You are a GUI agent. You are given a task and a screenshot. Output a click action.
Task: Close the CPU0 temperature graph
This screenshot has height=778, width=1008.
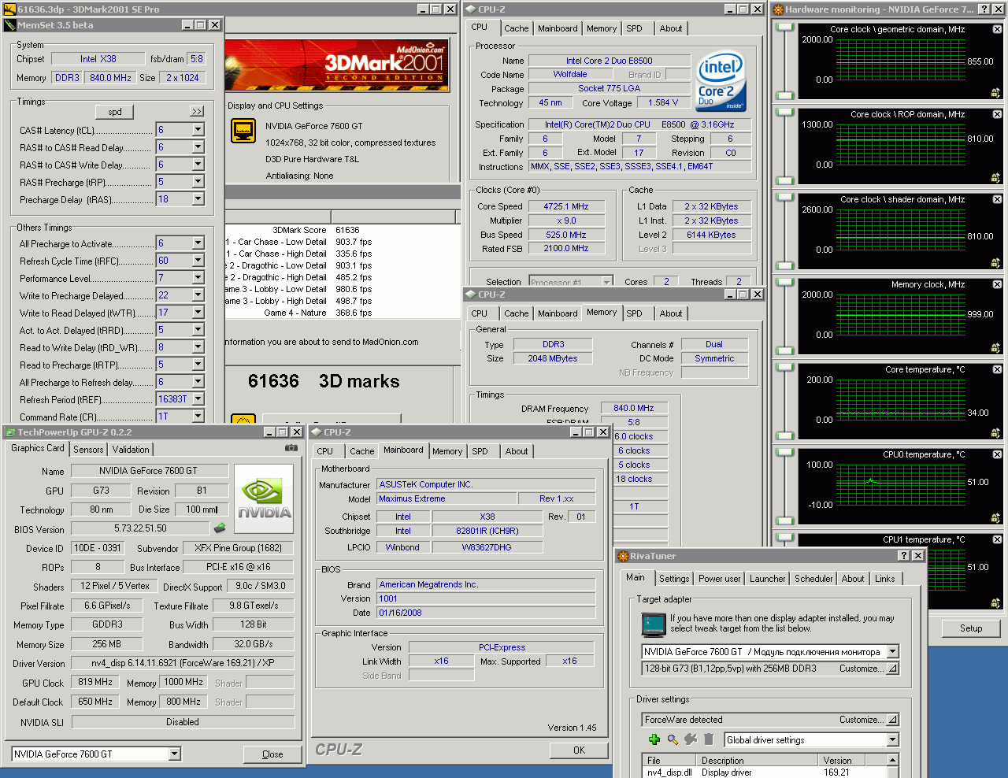(997, 454)
